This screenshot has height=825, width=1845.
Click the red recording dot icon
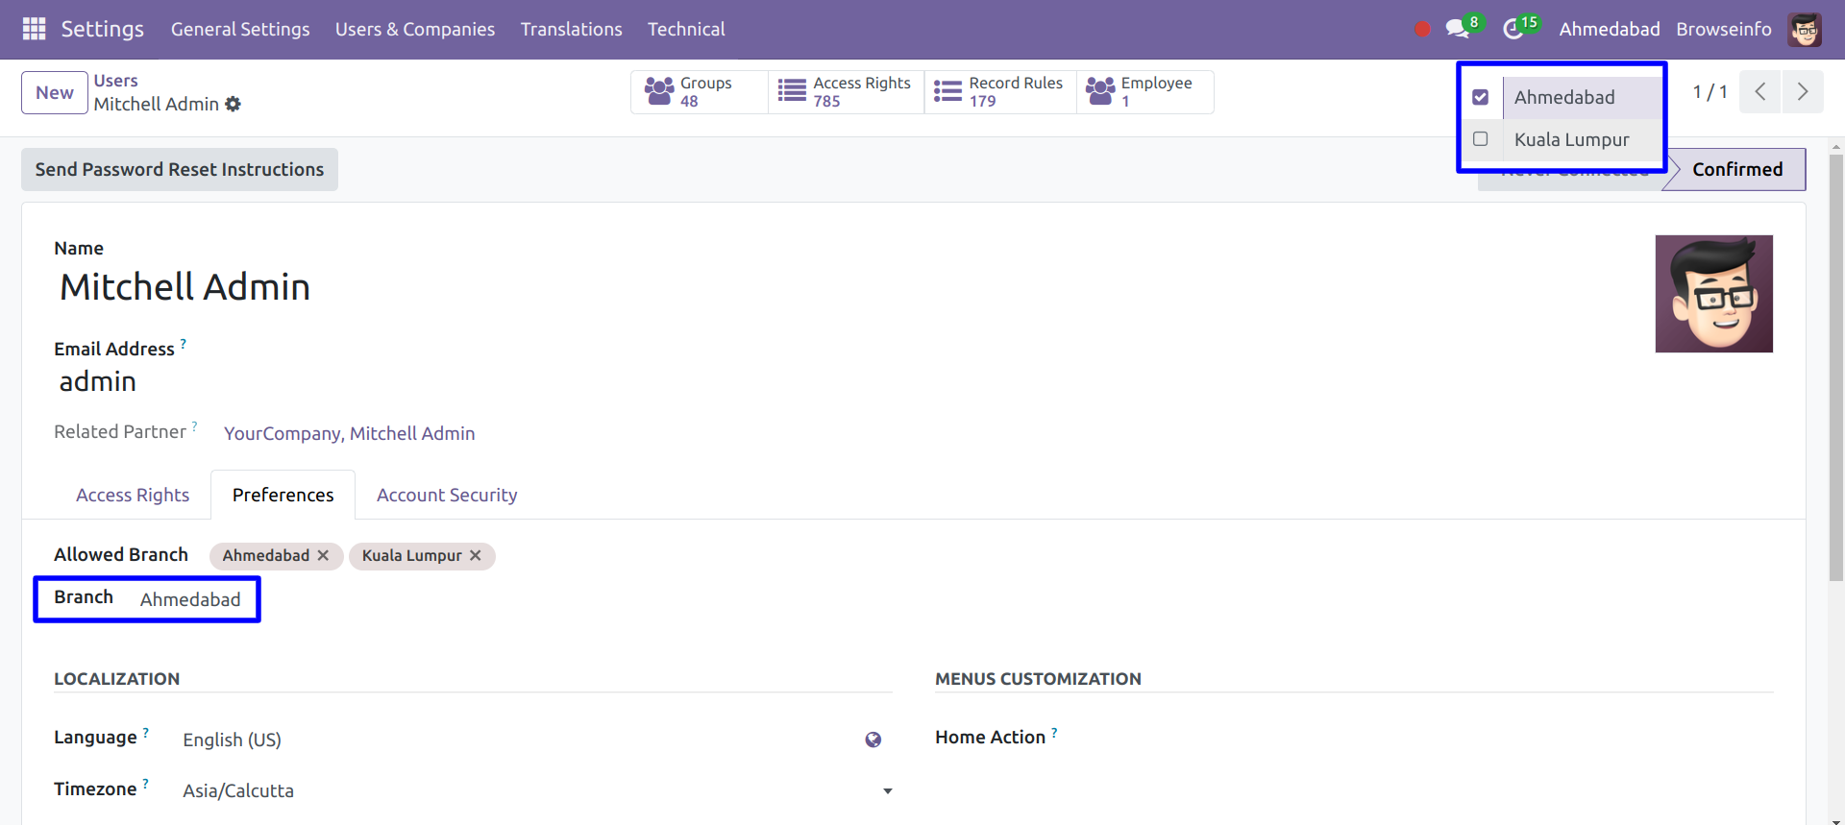coord(1422,29)
